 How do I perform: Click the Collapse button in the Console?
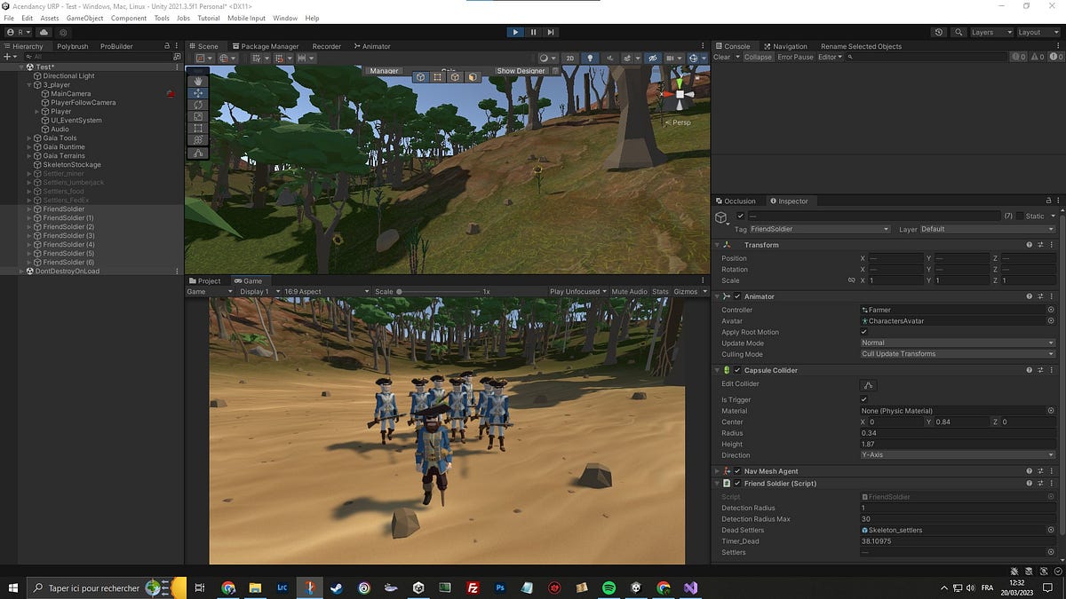click(x=757, y=57)
